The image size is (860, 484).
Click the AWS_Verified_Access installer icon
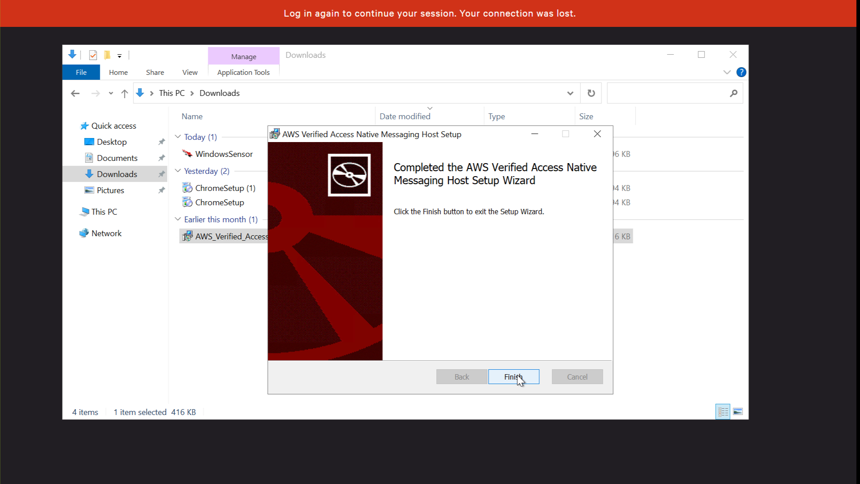[x=187, y=236]
